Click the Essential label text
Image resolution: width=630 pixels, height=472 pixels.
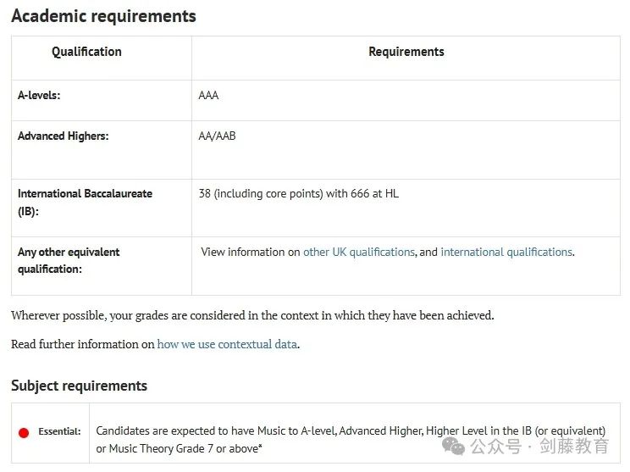pyautogui.click(x=59, y=431)
